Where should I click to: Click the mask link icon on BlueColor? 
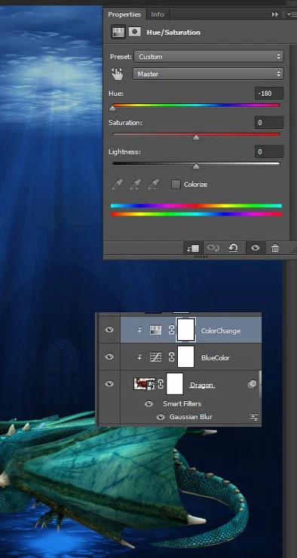point(171,357)
